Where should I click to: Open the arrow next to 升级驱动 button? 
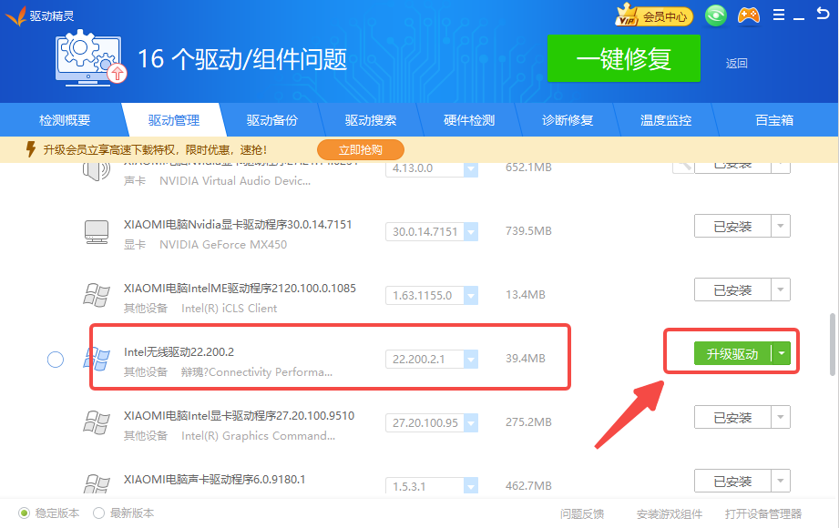click(781, 354)
